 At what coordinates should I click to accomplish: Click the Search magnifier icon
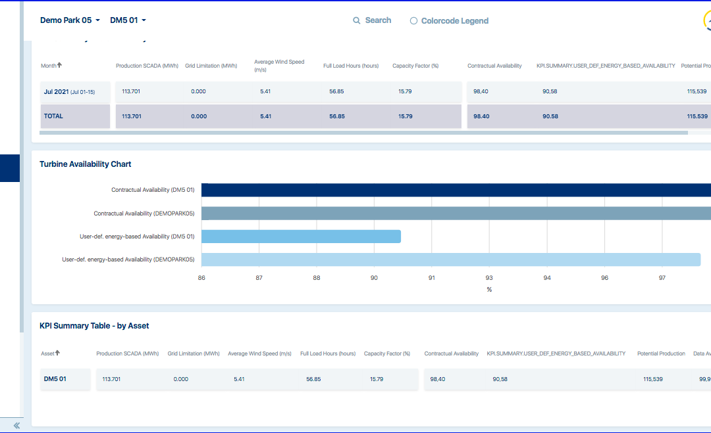(x=357, y=20)
